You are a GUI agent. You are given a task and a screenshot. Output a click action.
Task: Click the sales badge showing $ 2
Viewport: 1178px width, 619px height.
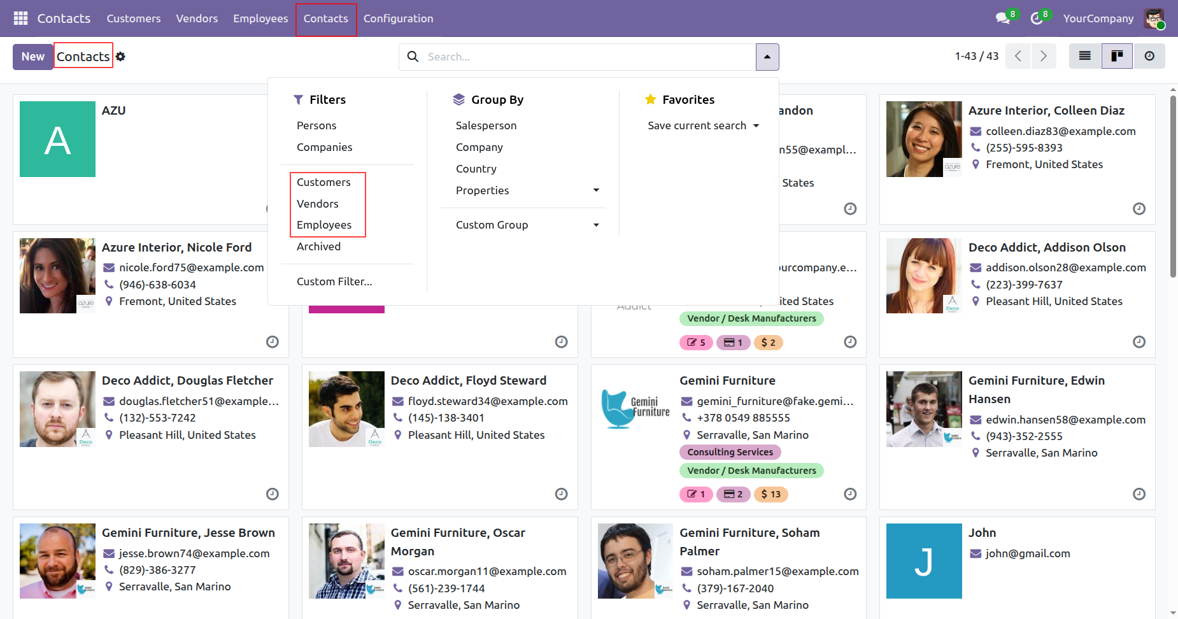click(x=769, y=343)
